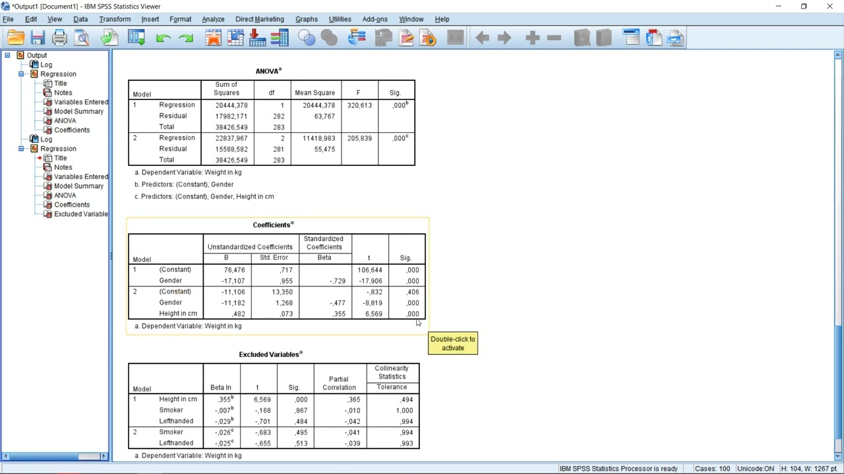Click the Undo arrow icon
The height and width of the screenshot is (474, 844).
(x=163, y=38)
